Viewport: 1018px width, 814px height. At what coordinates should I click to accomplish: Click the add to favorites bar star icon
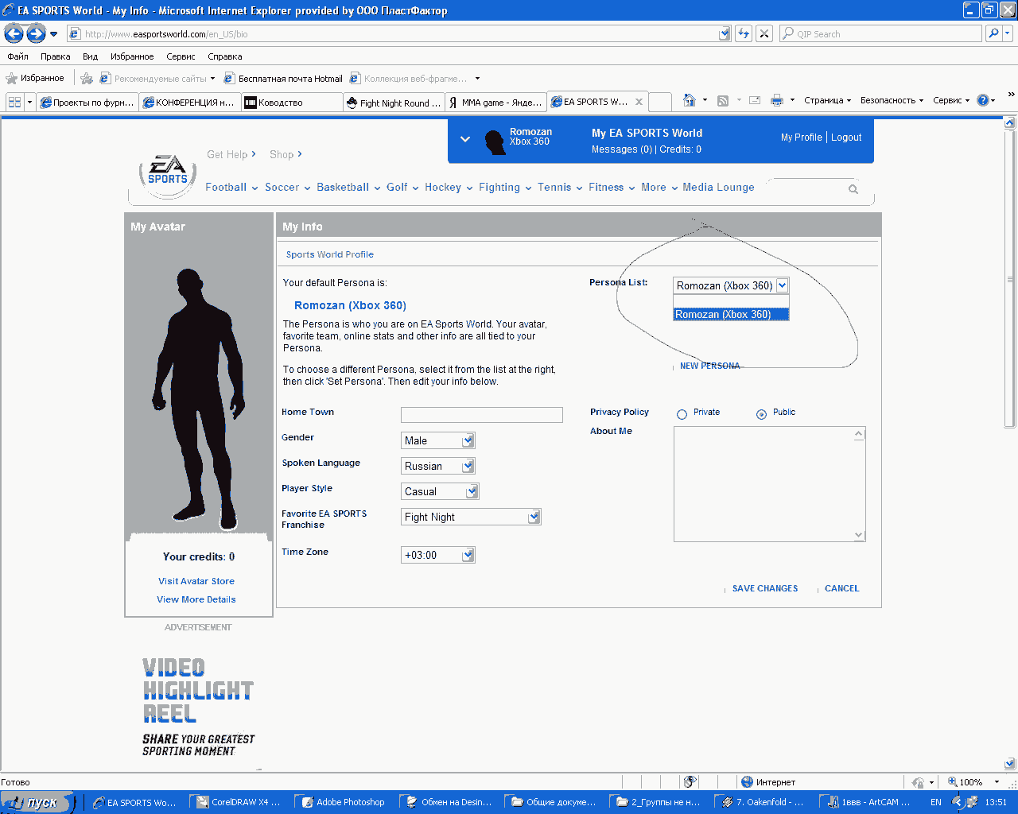(x=87, y=78)
